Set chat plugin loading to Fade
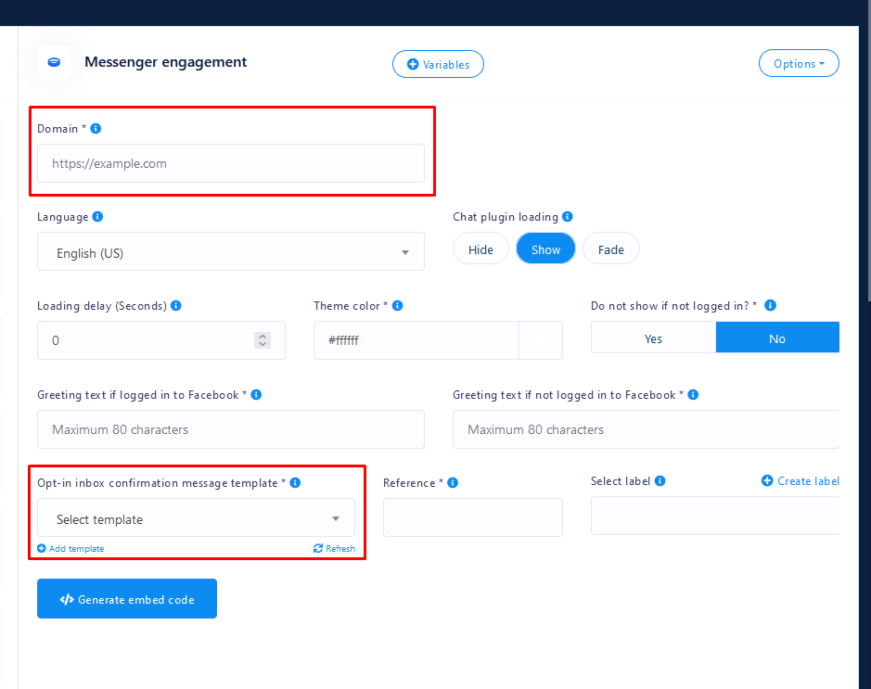 click(610, 249)
